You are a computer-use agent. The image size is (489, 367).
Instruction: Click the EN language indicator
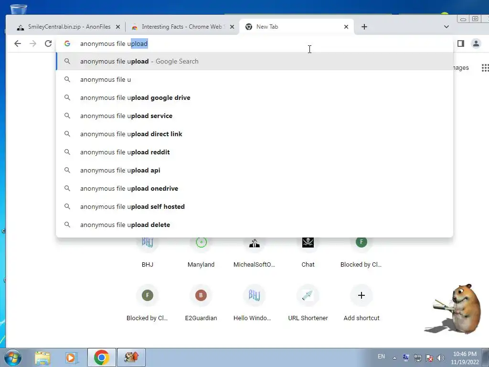pyautogui.click(x=381, y=356)
